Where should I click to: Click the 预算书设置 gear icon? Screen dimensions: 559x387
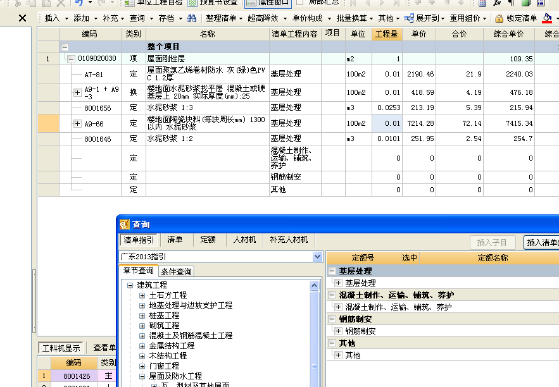[x=192, y=3]
